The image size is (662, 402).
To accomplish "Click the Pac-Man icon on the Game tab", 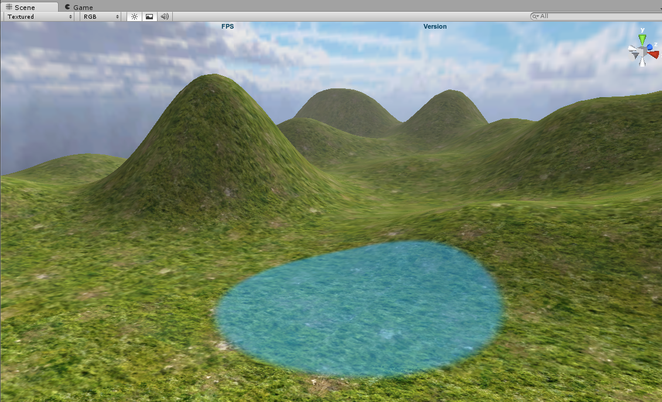I will [68, 7].
